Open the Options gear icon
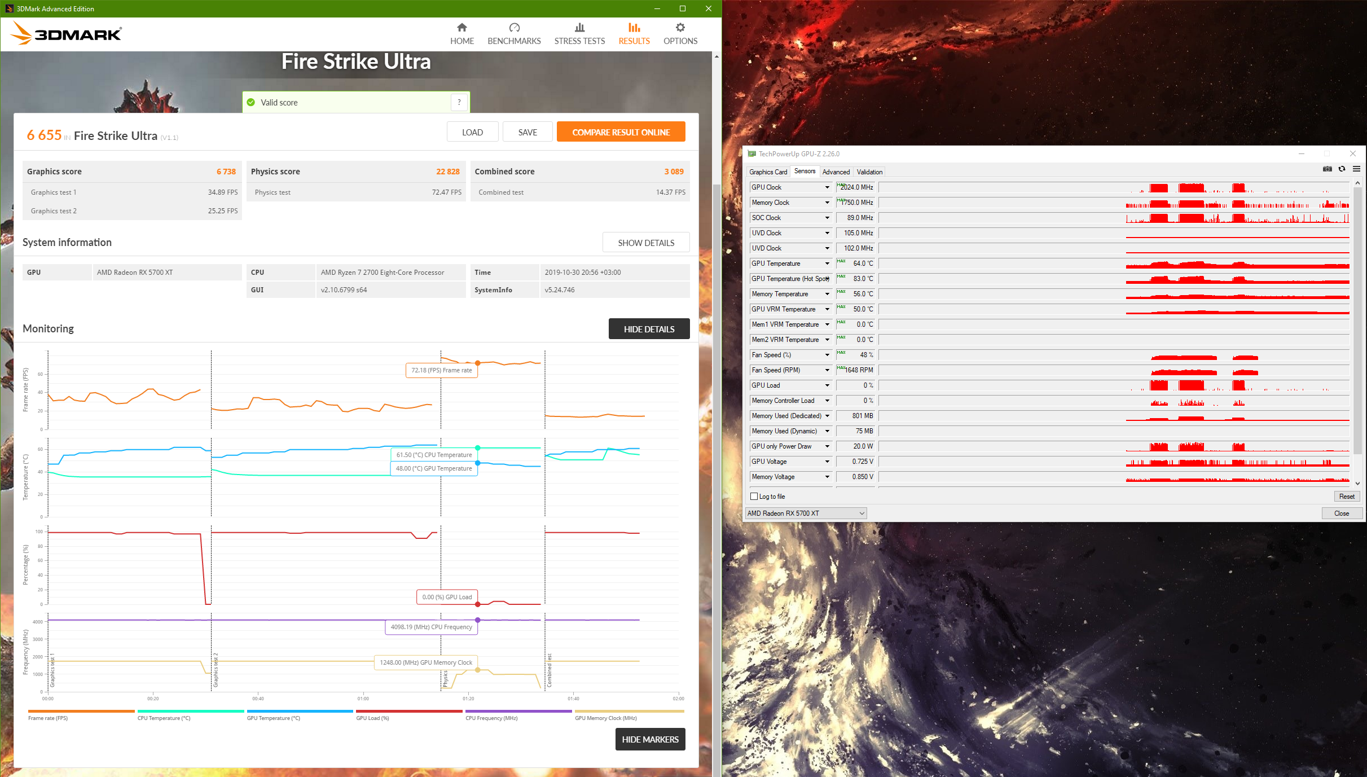1367x777 pixels. 680,28
